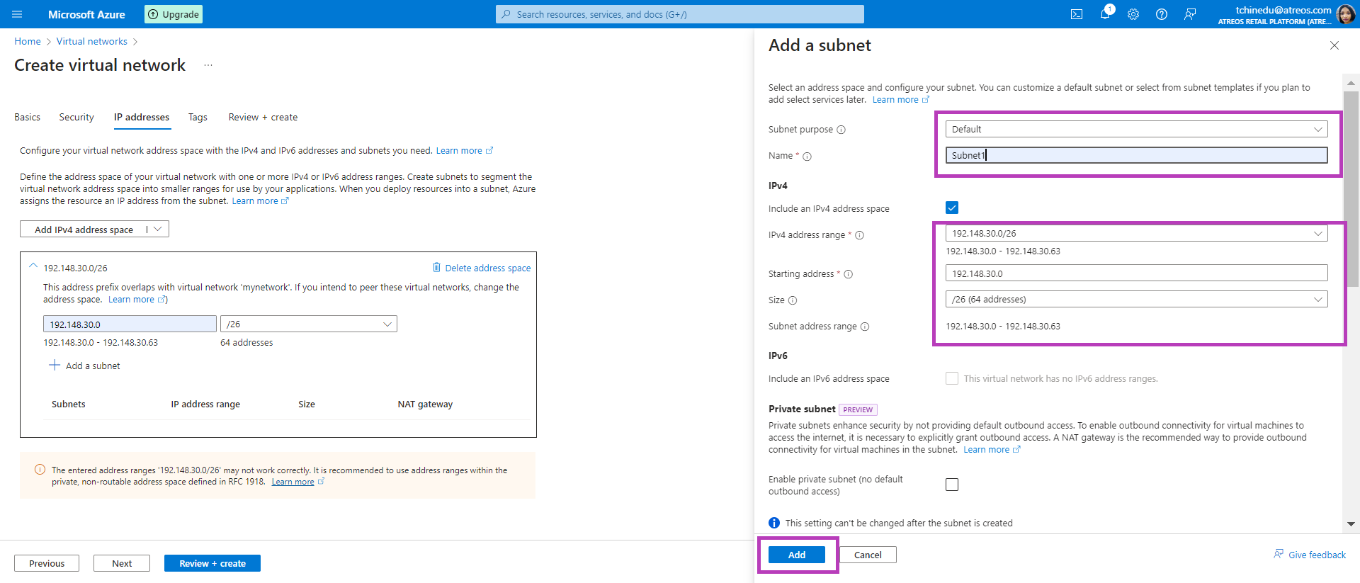Click the Add button to add the subnet
This screenshot has width=1360, height=583.
click(x=797, y=555)
